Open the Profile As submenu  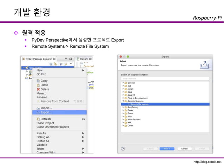pos(59,141)
